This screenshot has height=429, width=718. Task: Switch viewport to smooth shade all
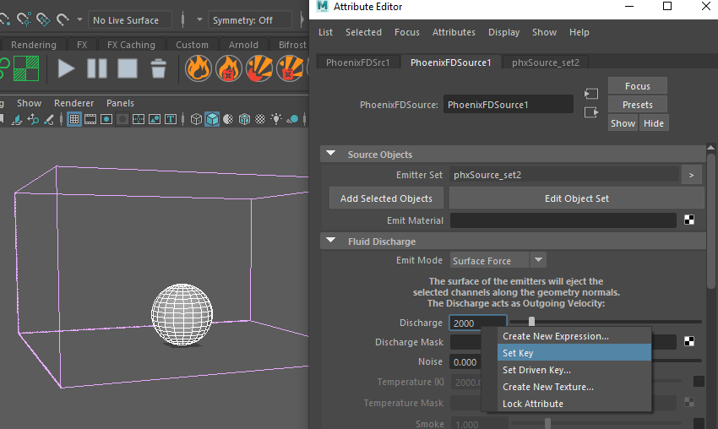[x=212, y=120]
